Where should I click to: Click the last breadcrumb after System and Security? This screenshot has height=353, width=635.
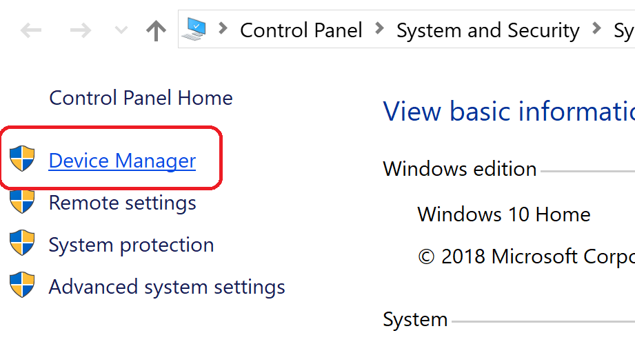pos(623,30)
